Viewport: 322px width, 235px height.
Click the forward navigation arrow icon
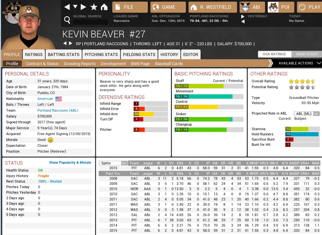[84, 7]
